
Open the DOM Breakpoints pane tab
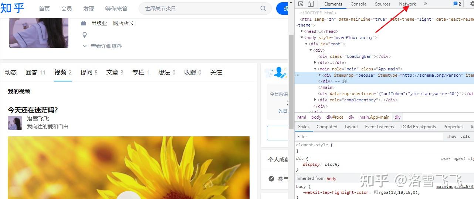[419, 127]
